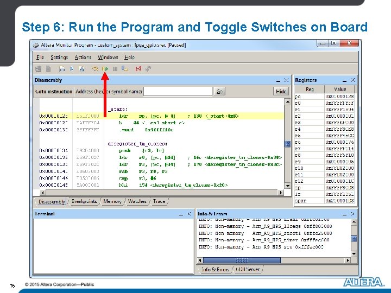Image resolution: width=391 pixels, height=293 pixels.
Task: Minimize the Terminal panel
Action: [181, 214]
